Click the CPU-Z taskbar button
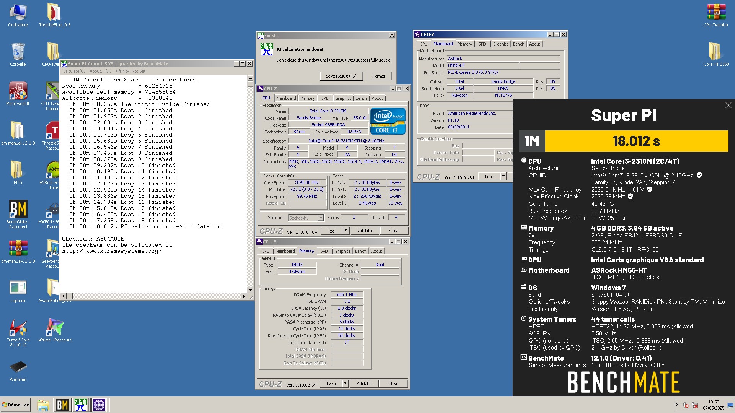The image size is (735, 413). (x=99, y=405)
